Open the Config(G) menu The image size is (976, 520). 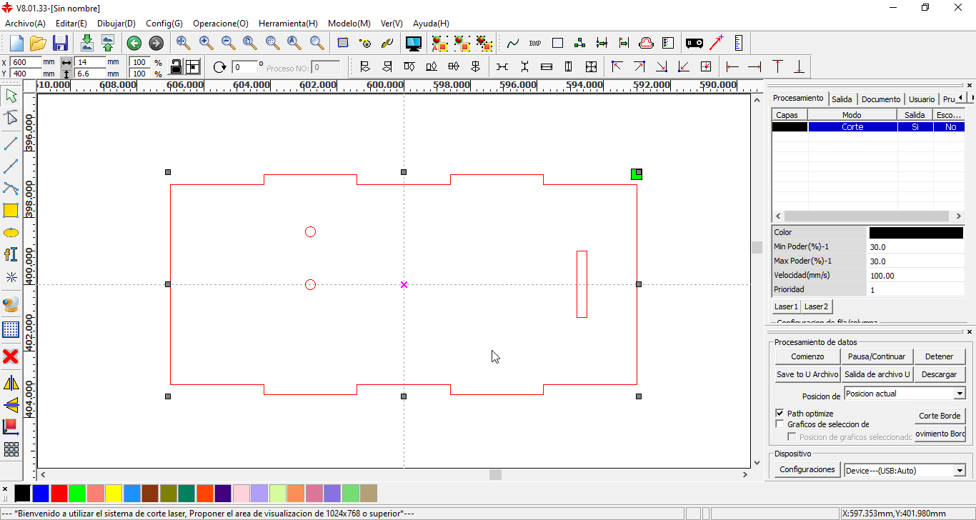click(164, 24)
